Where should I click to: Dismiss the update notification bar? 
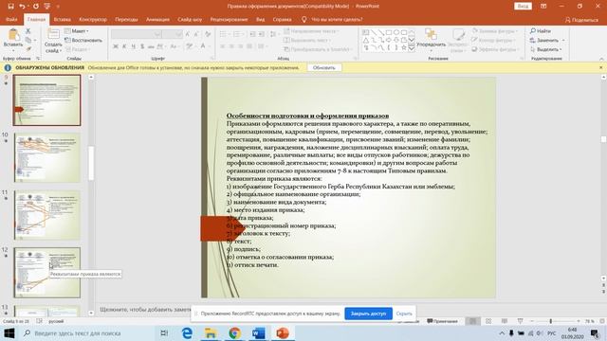(x=600, y=67)
